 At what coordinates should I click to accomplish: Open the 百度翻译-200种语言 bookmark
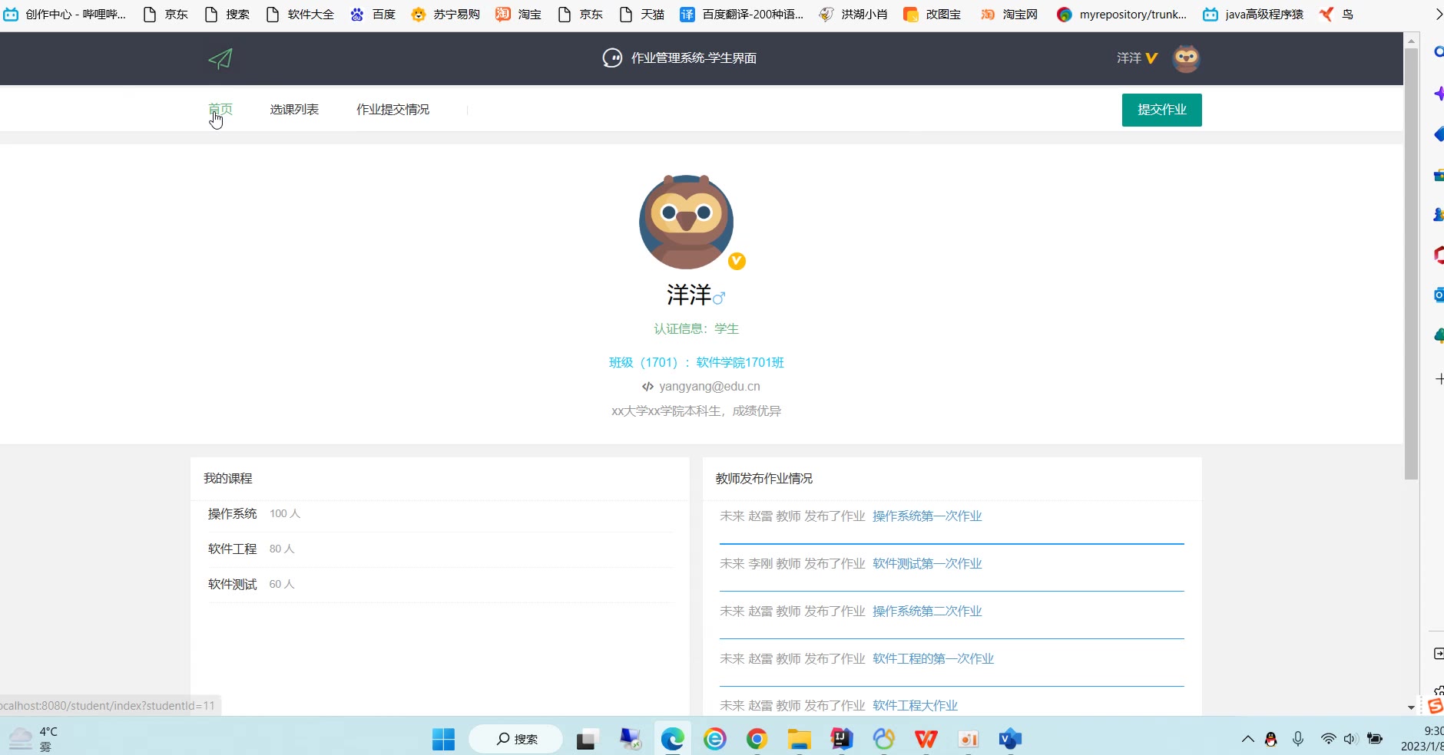coord(742,15)
